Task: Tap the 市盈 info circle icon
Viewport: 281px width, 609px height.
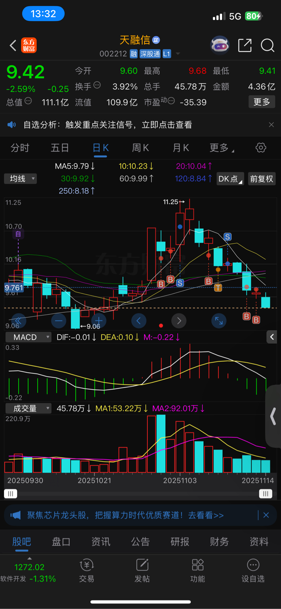Action: 171,101
